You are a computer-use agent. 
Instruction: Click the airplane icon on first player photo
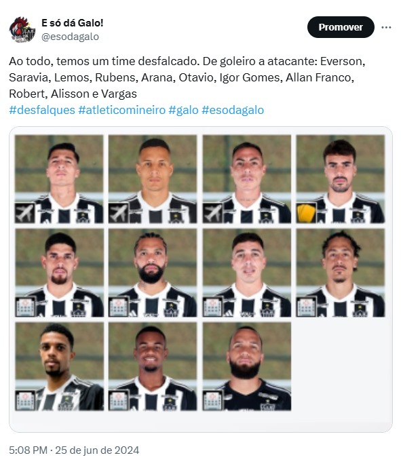click(24, 213)
